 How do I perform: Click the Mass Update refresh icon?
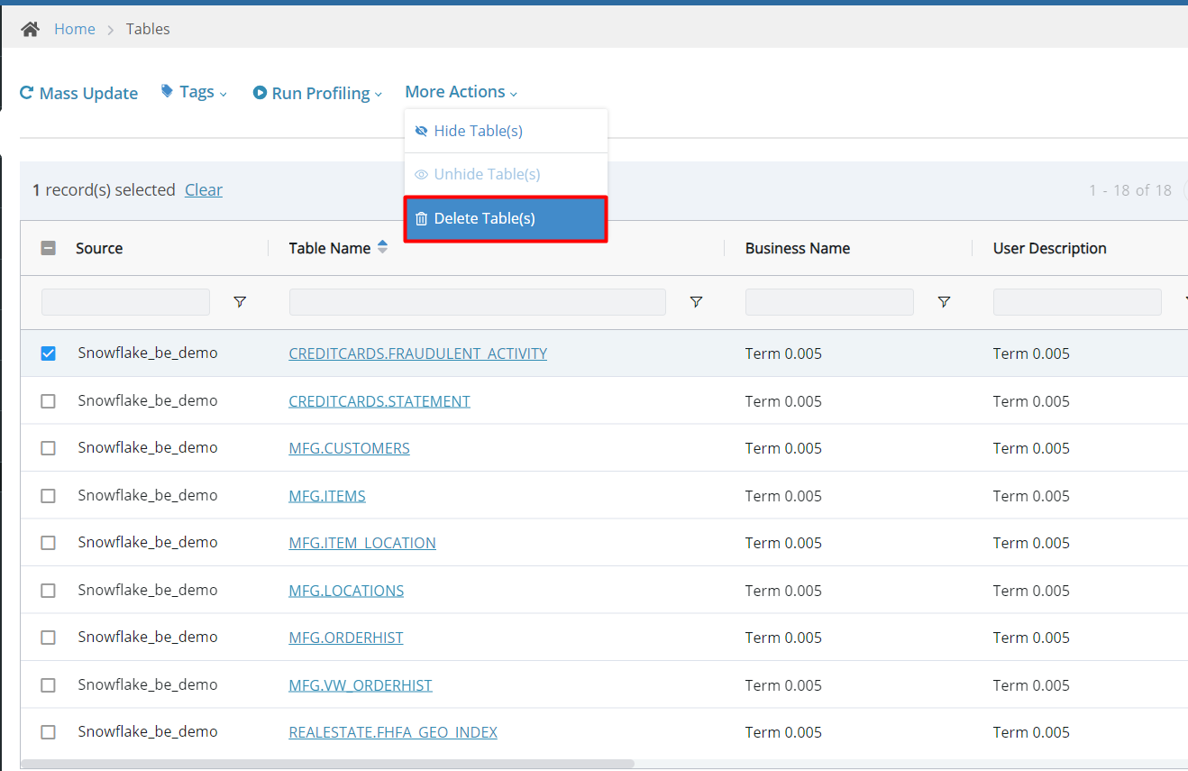(27, 93)
